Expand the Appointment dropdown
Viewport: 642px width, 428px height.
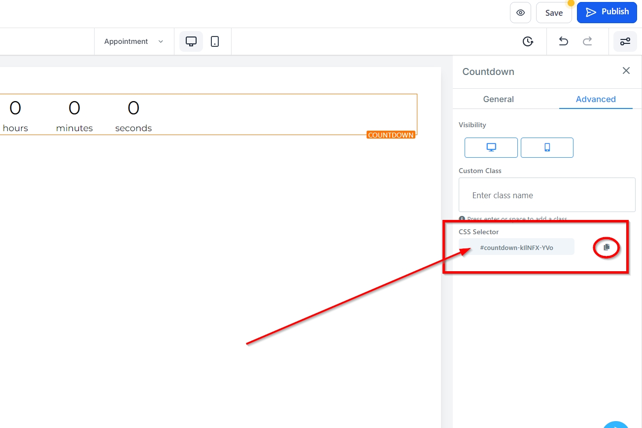134,41
